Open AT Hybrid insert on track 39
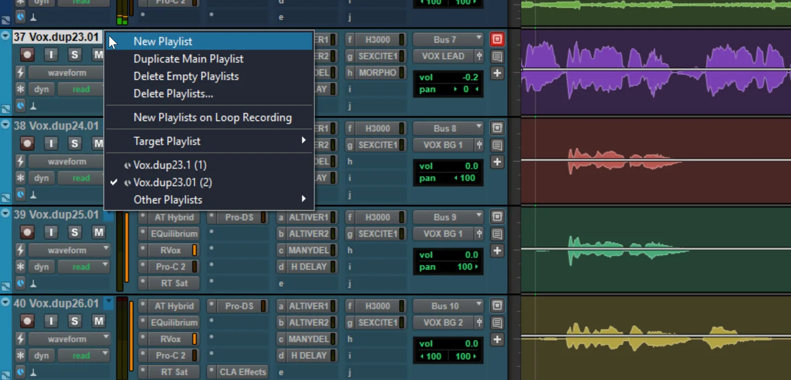 click(x=174, y=217)
